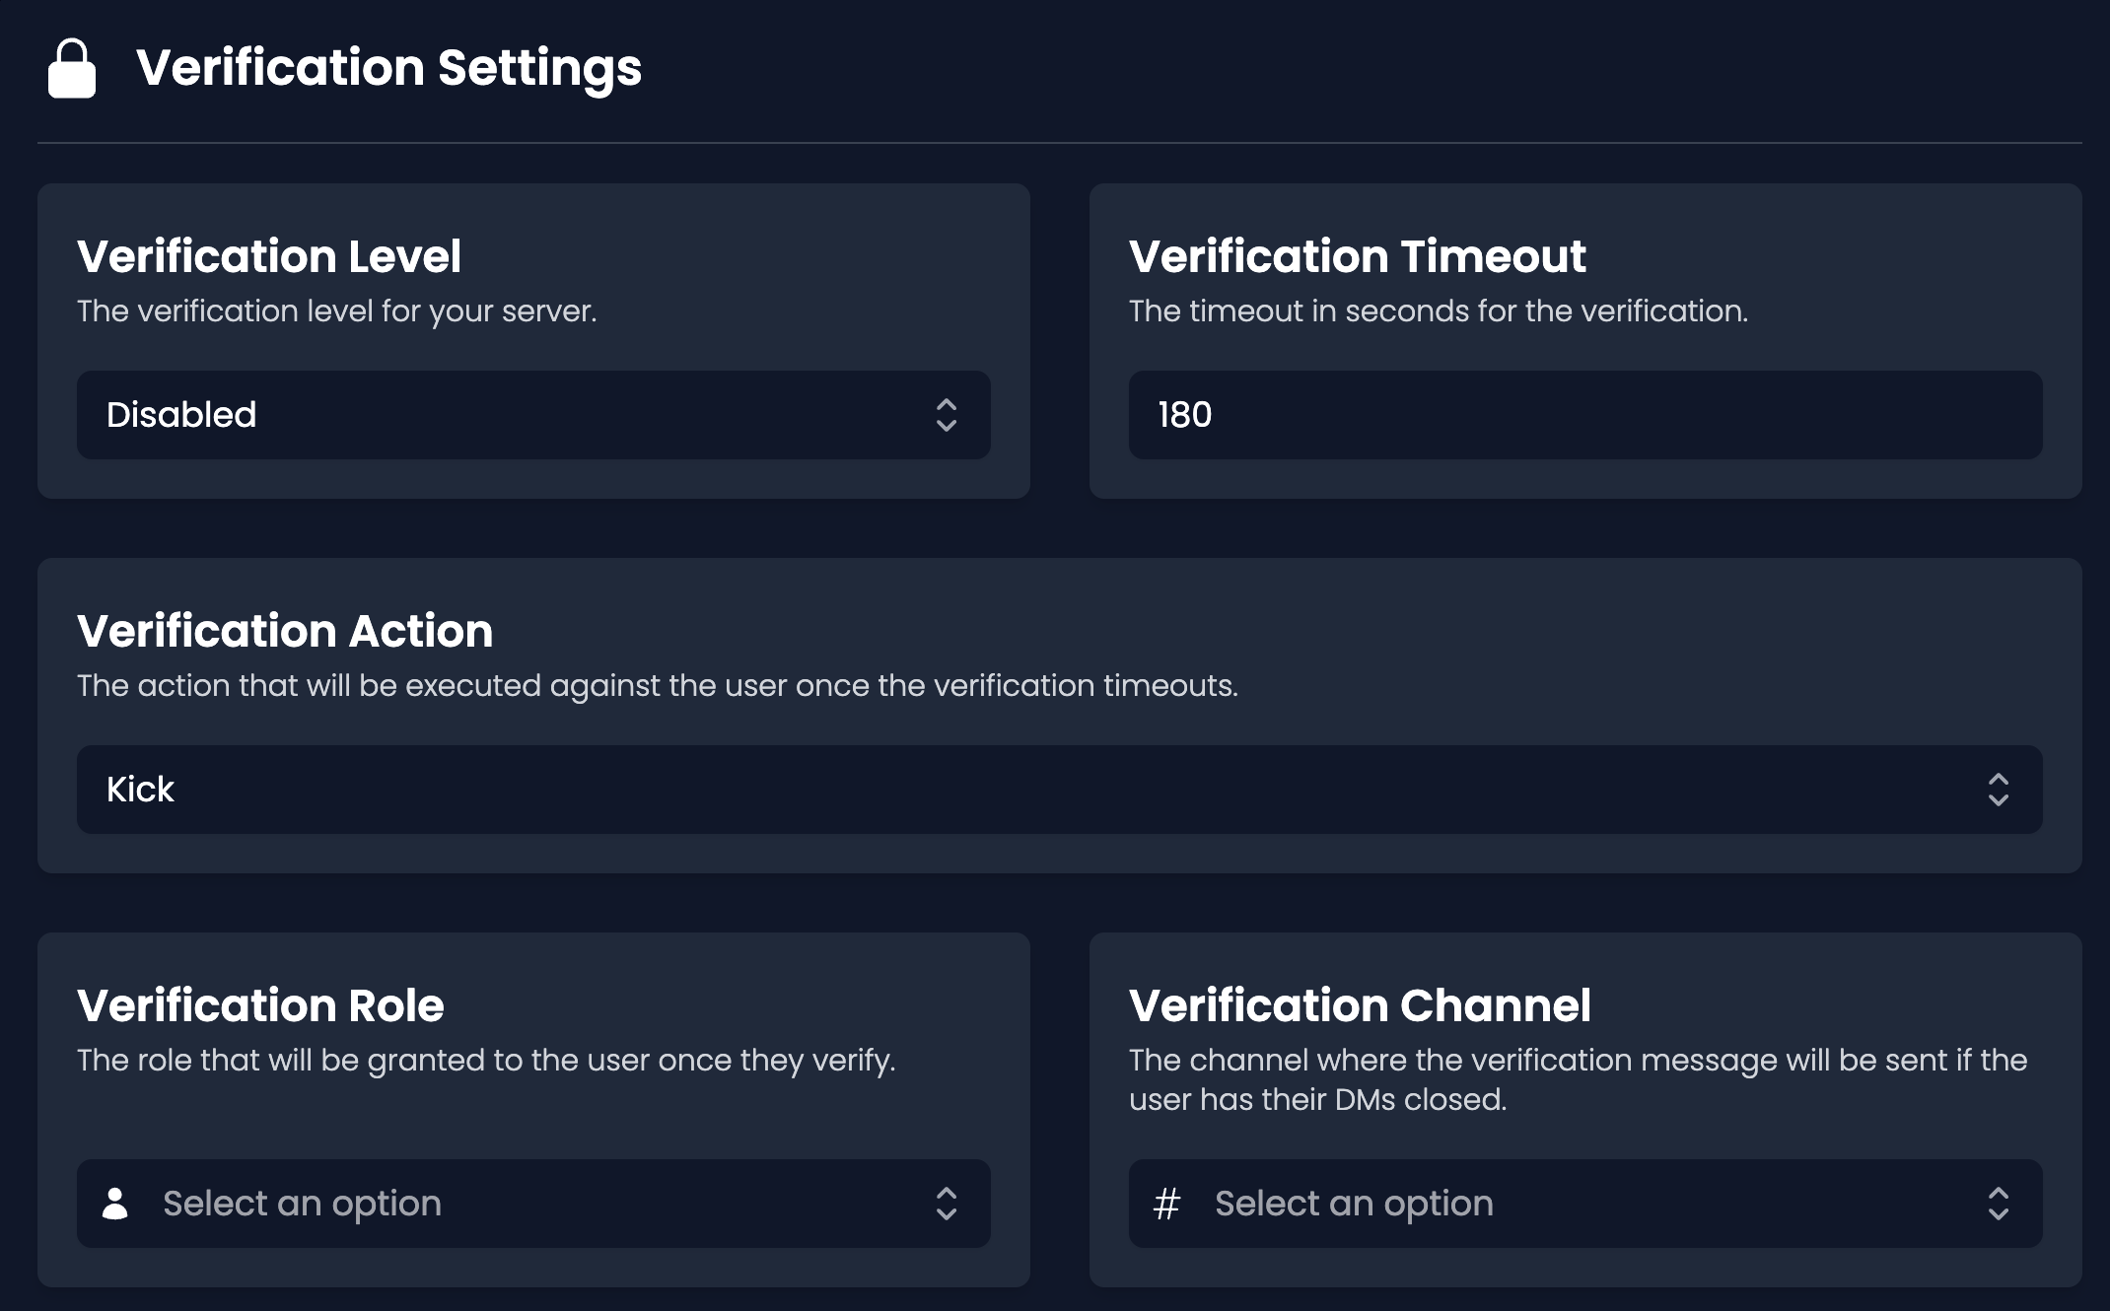Click the Verification Level card title

coord(269,256)
